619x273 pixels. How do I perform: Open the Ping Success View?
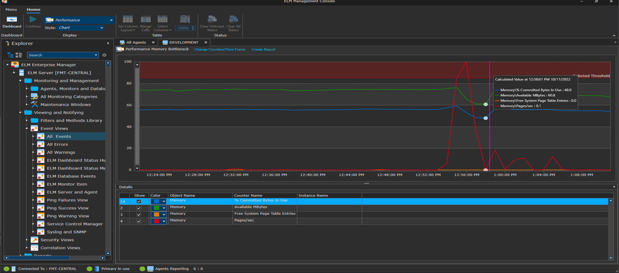point(68,208)
